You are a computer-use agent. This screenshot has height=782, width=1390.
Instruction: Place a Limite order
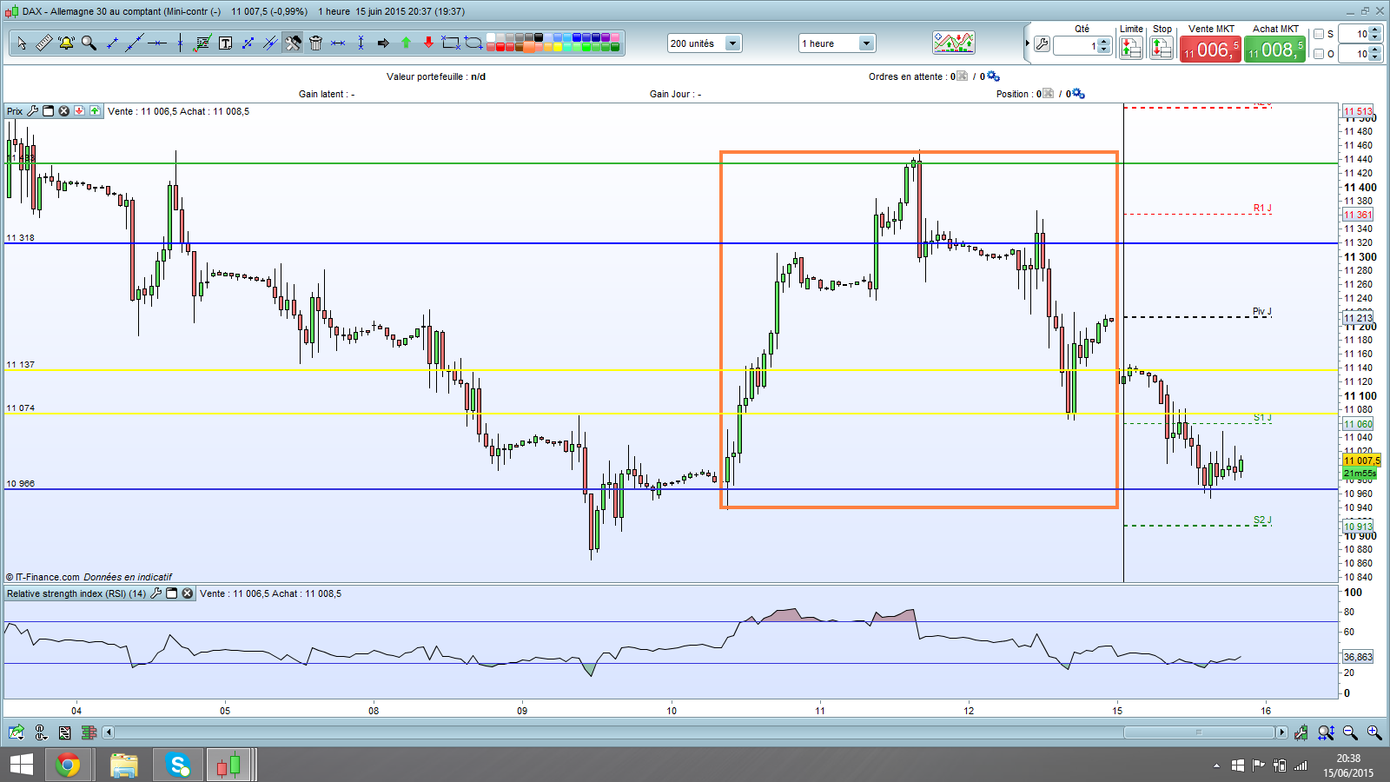click(x=1131, y=48)
